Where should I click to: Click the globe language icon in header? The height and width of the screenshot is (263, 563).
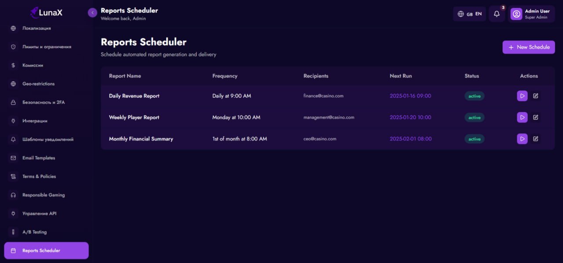(461, 14)
